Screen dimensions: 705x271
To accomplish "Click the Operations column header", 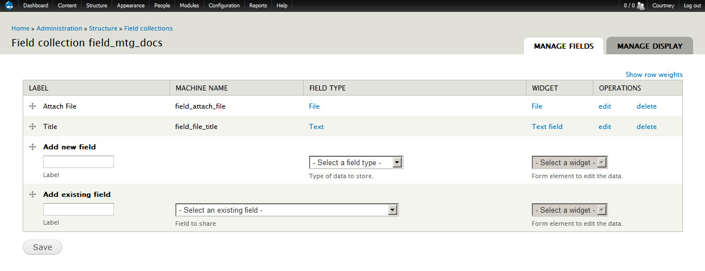I will [x=620, y=88].
